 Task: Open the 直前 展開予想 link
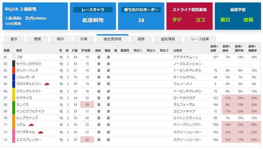248,20
